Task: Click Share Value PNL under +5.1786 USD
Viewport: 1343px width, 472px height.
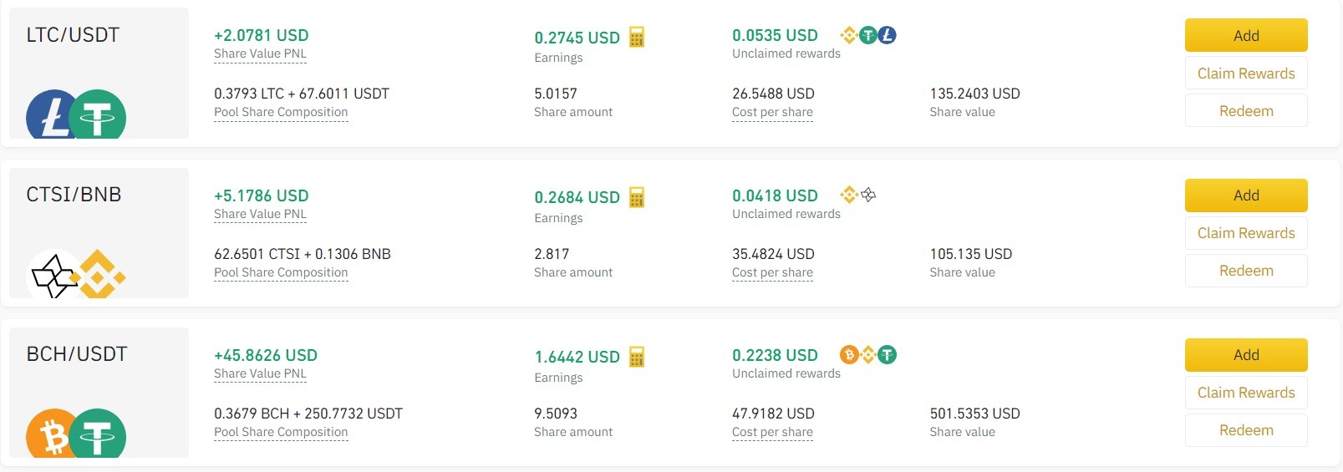Action: (260, 214)
